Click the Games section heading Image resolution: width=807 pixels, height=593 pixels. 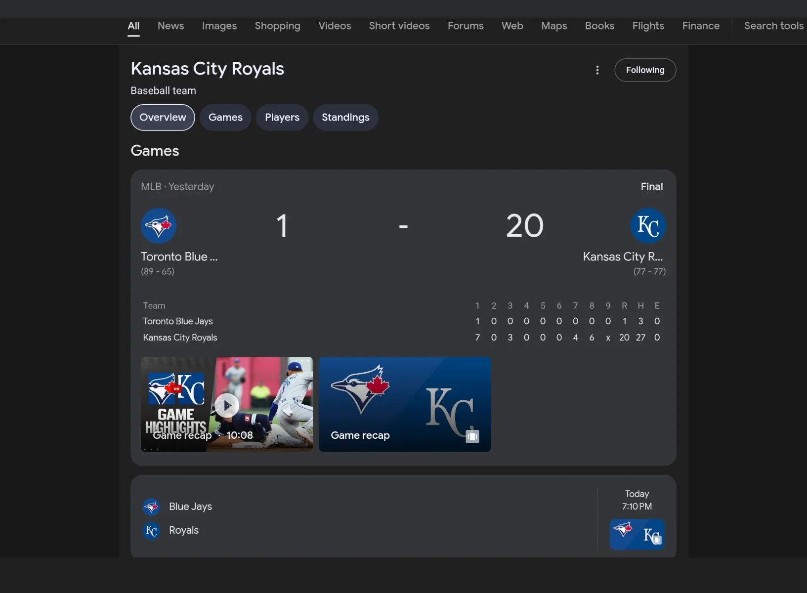coord(155,151)
